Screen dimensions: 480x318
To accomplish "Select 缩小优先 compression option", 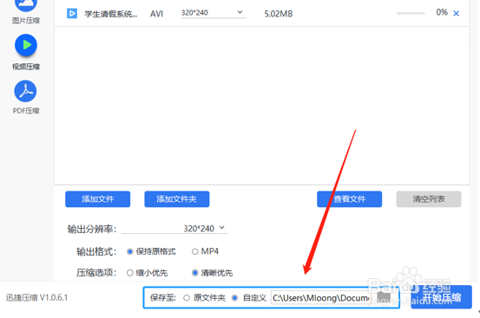I will click(x=130, y=273).
